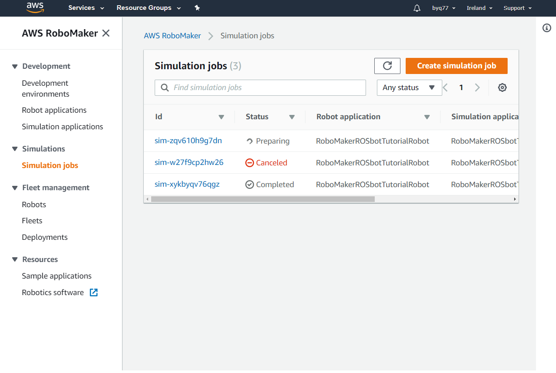Click the Simulation jobs (3) heading
This screenshot has height=373, width=556.
pos(198,66)
